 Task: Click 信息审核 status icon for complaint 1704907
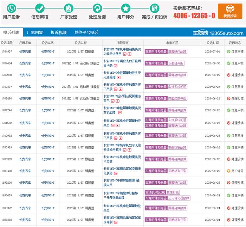pyautogui.click(x=228, y=51)
